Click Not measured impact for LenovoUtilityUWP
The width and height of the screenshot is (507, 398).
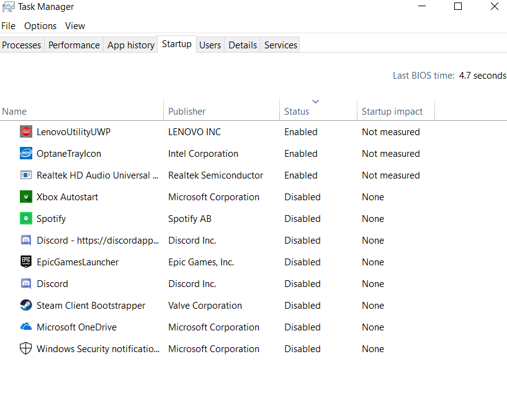(390, 132)
